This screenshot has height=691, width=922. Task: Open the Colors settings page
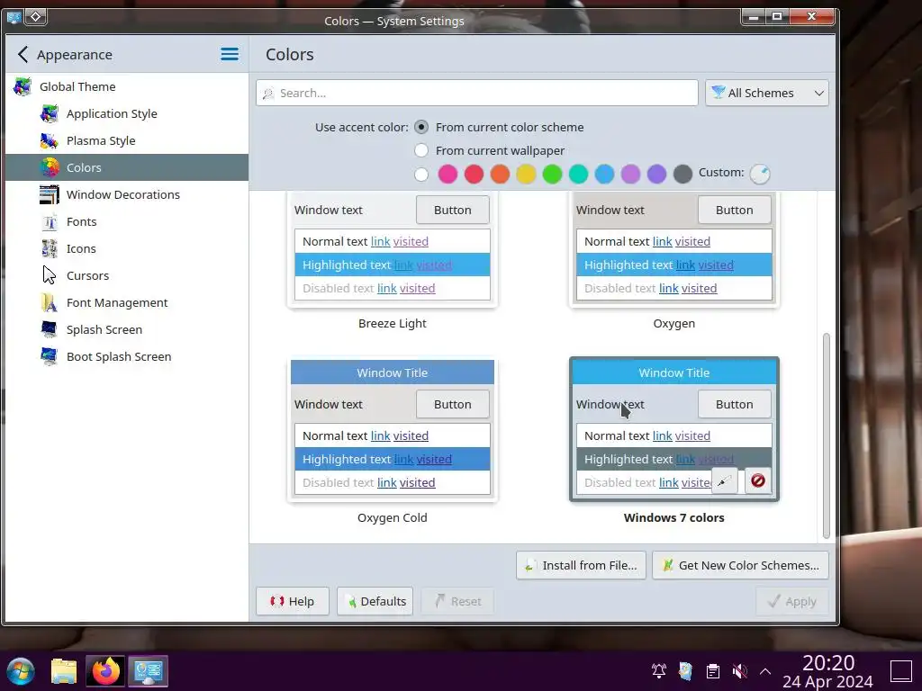pyautogui.click(x=127, y=168)
